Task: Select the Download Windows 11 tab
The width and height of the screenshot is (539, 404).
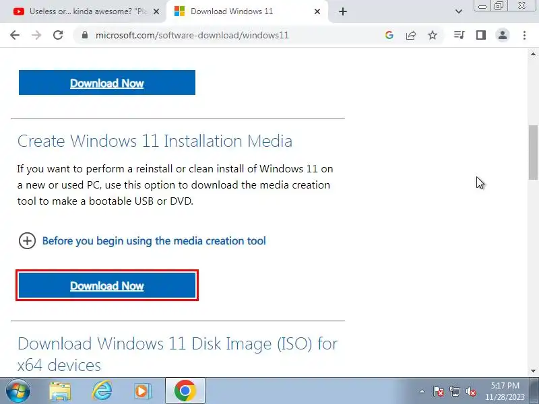Action: [247, 11]
